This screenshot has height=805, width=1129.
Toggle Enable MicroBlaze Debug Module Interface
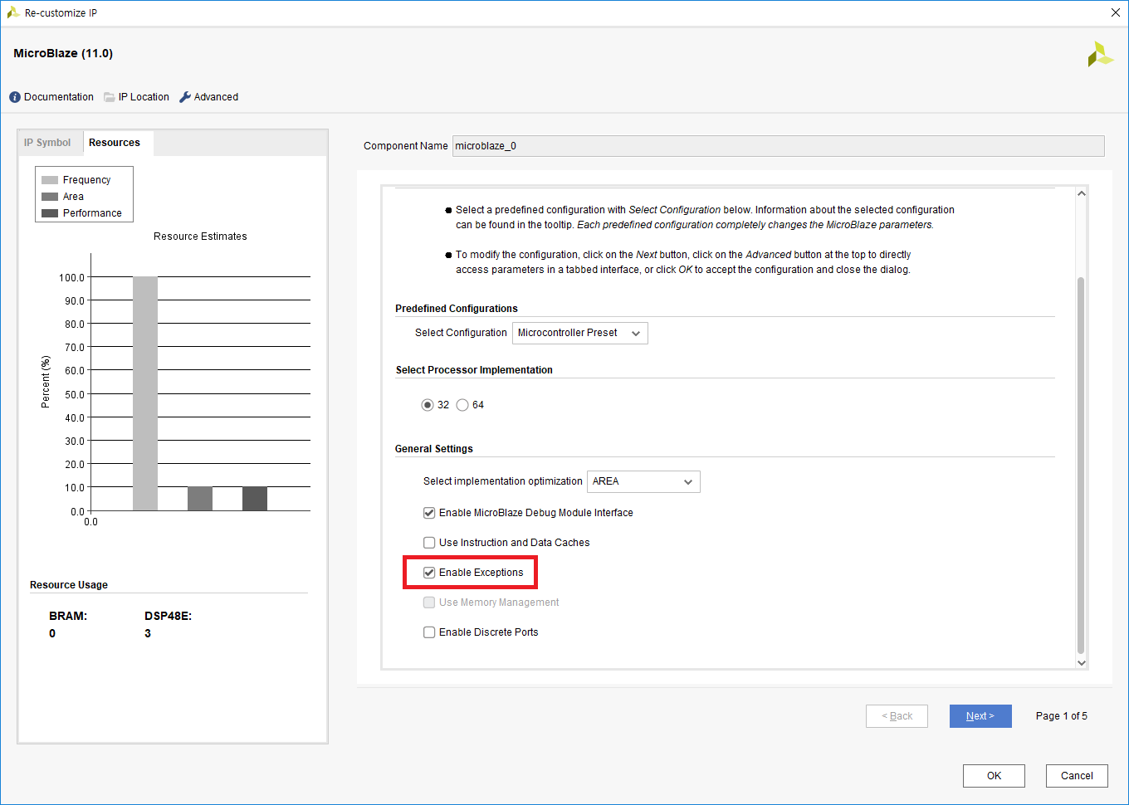429,513
